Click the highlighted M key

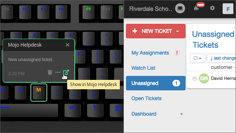[39, 93]
